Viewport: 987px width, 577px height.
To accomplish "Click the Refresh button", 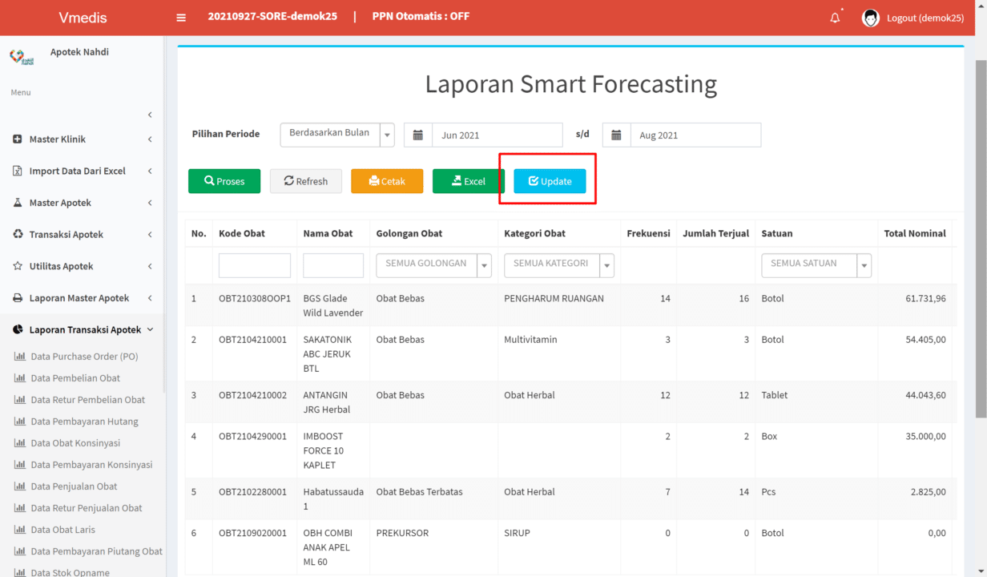I will (x=306, y=181).
